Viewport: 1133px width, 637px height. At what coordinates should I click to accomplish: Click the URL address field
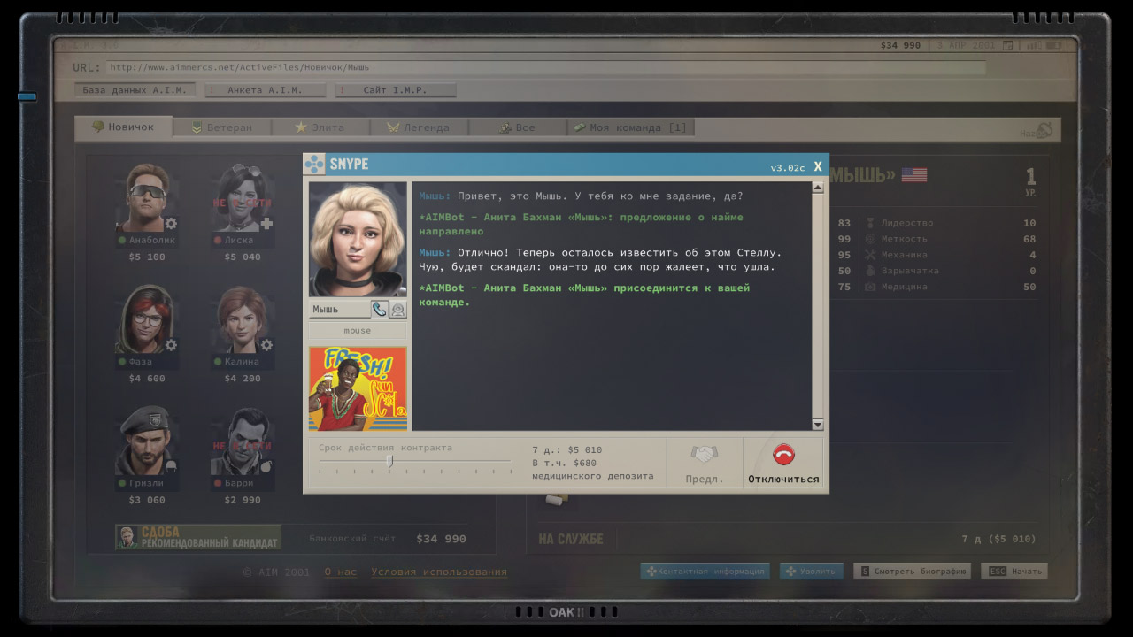click(544, 67)
